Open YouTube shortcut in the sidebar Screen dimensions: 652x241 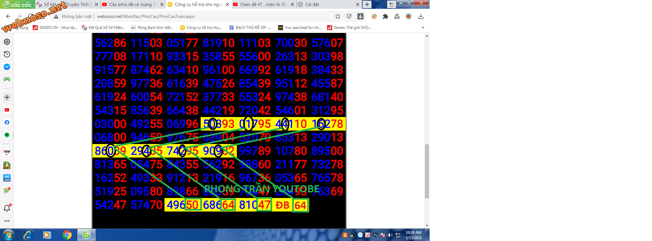click(x=7, y=110)
